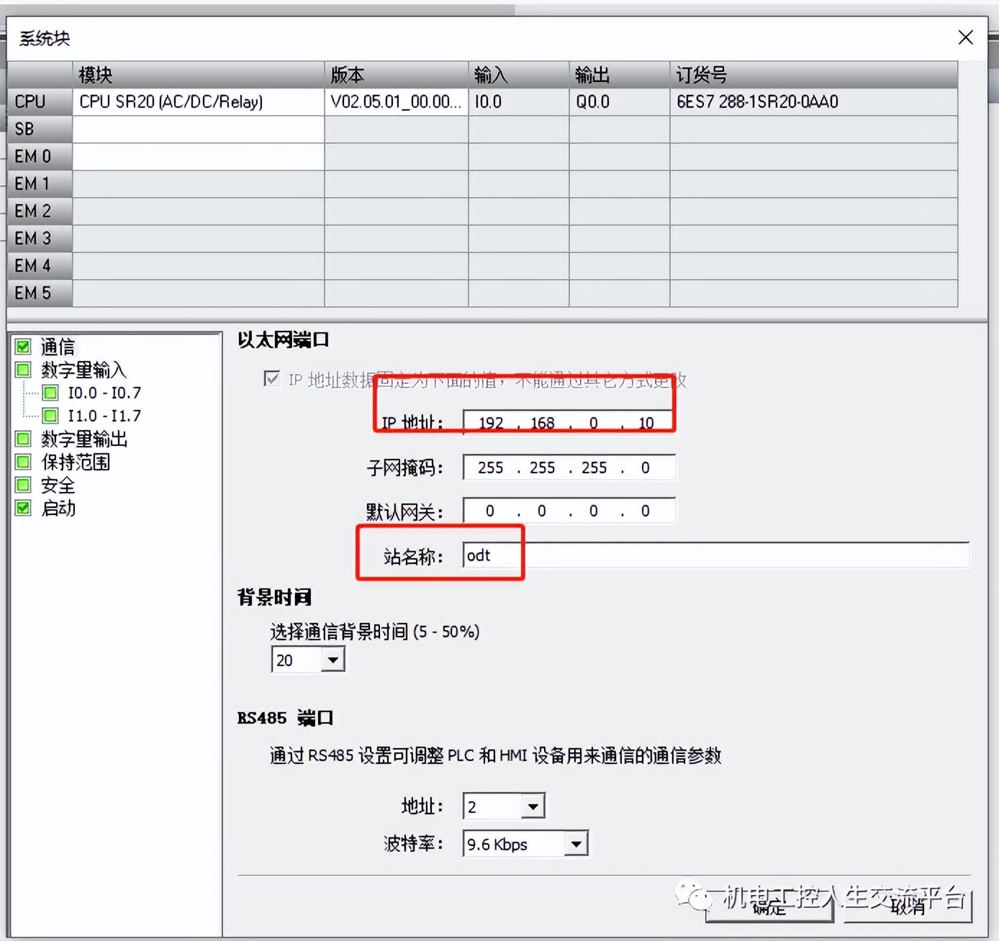Toggle the I1.0 - I1.7 checkbox
Viewport: 999px width, 941px height.
(x=50, y=416)
